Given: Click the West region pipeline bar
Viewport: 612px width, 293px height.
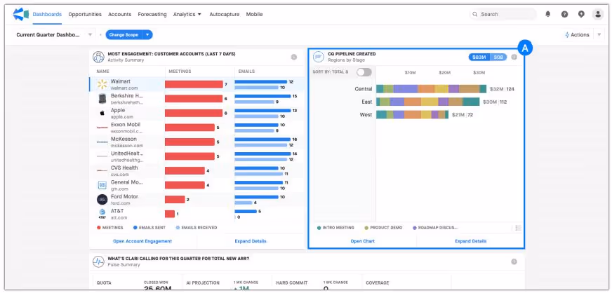Looking at the screenshot, I should [412, 114].
